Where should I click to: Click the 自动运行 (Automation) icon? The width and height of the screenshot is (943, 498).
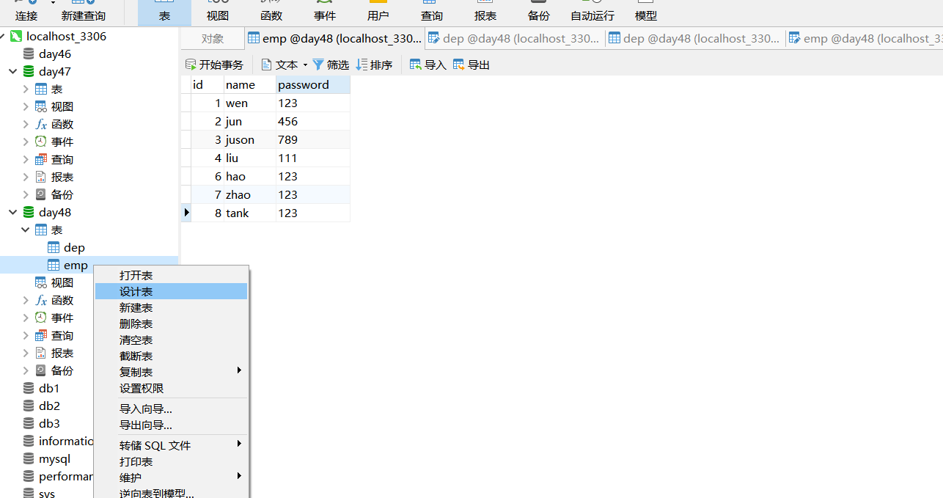592,12
